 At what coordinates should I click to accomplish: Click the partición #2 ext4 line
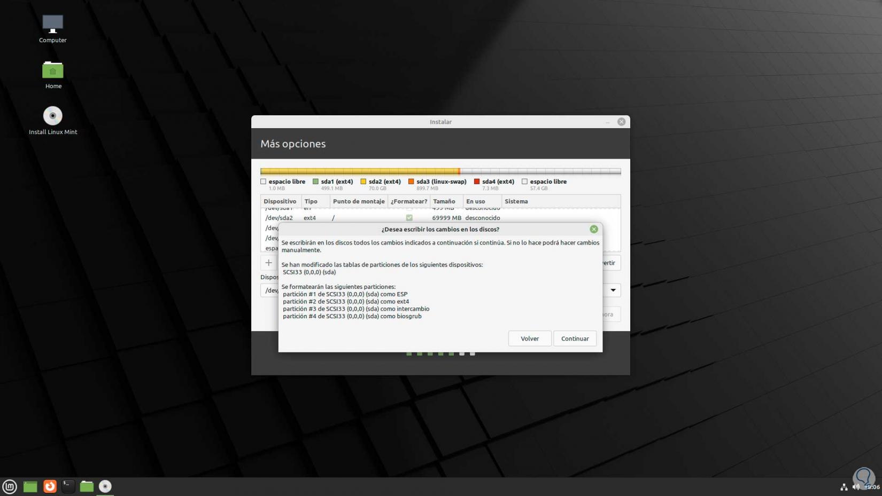point(346,302)
